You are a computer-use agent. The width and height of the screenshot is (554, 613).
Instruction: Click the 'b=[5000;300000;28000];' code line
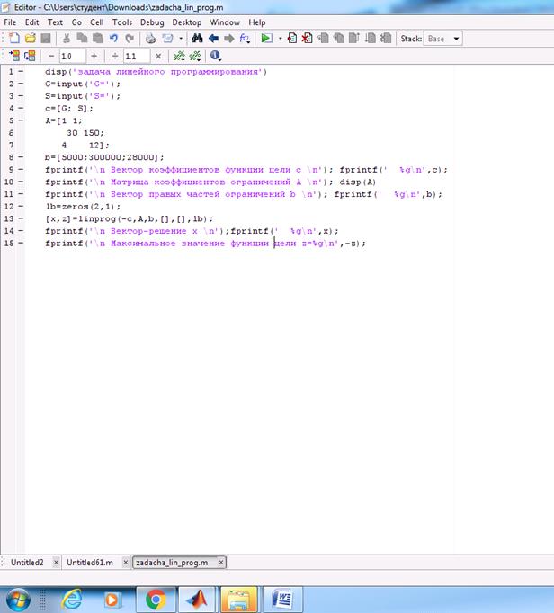104,157
